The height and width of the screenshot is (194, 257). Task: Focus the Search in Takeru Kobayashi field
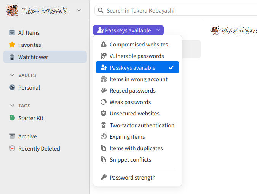pos(176,11)
